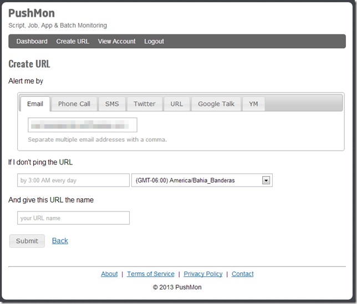The height and width of the screenshot is (304, 357).
Task: Click the "If I don't ping the URL" label
Action: pyautogui.click(x=40, y=162)
